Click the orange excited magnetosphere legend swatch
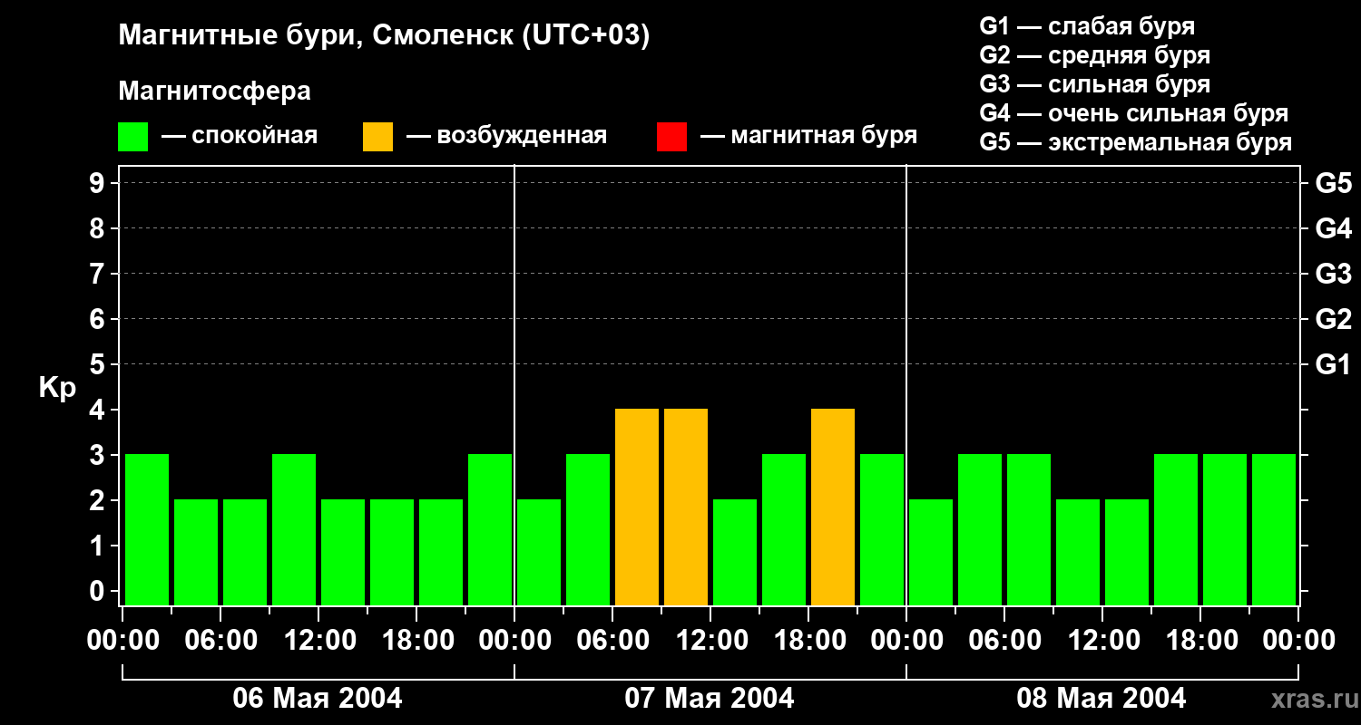Screen dimensions: 1361x725 coord(377,137)
